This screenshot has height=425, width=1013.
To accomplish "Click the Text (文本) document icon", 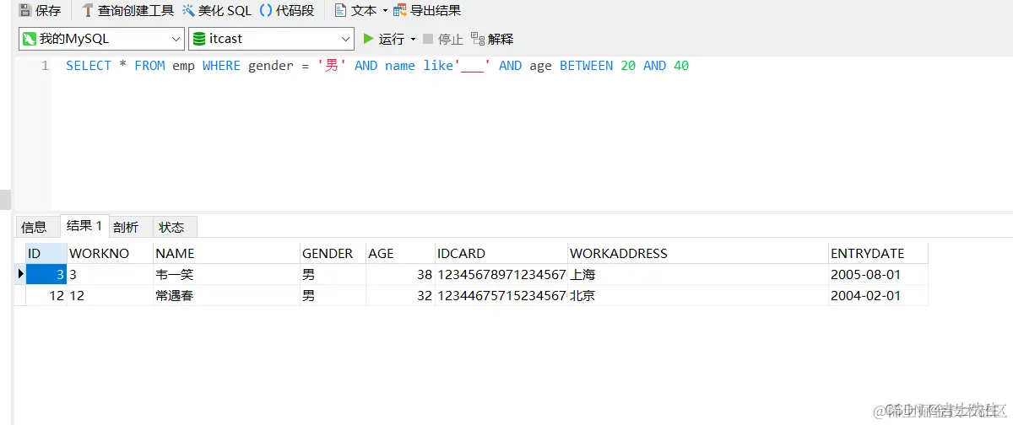I will pos(340,11).
